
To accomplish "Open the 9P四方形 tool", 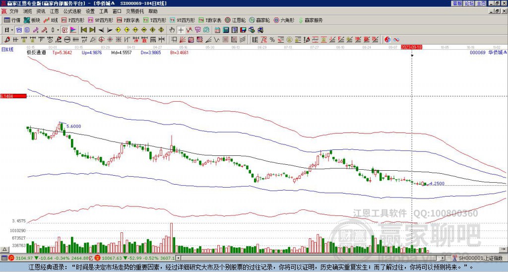I will click(100, 20).
